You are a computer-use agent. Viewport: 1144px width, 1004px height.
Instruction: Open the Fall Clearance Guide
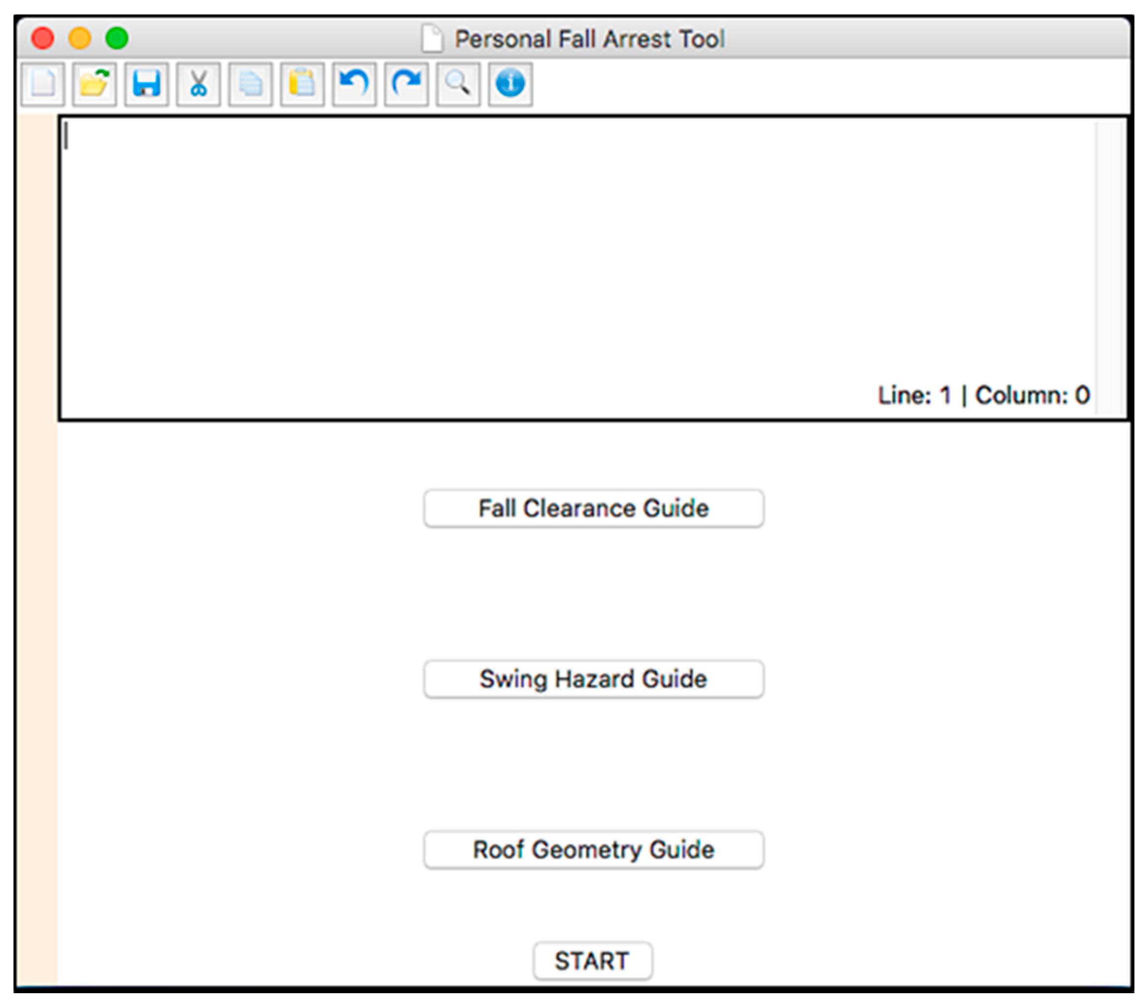(x=593, y=508)
